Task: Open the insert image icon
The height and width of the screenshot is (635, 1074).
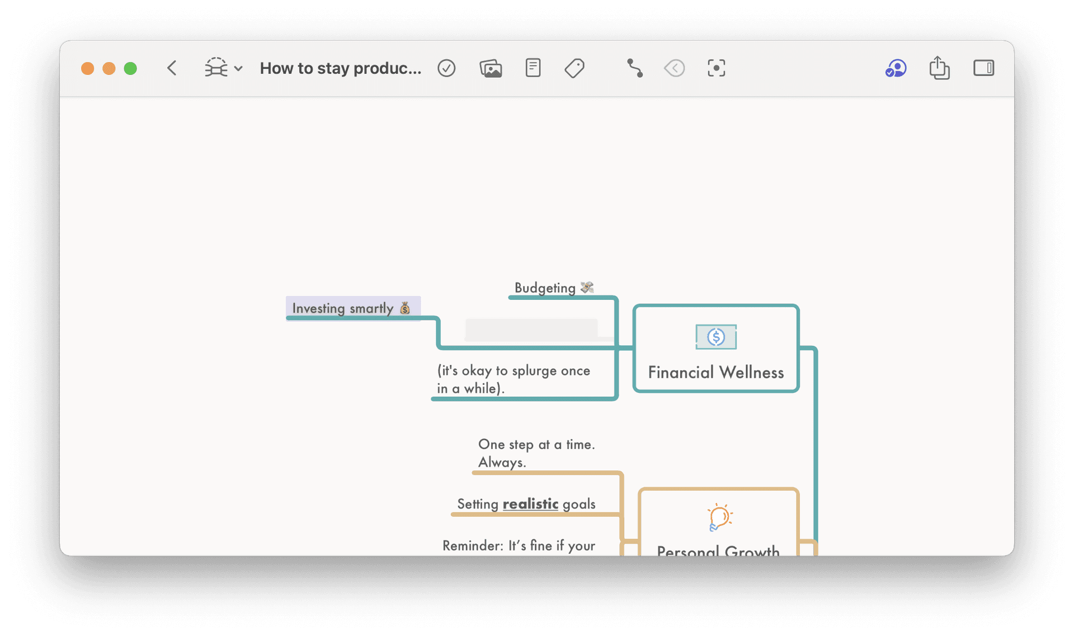Action: coord(491,68)
